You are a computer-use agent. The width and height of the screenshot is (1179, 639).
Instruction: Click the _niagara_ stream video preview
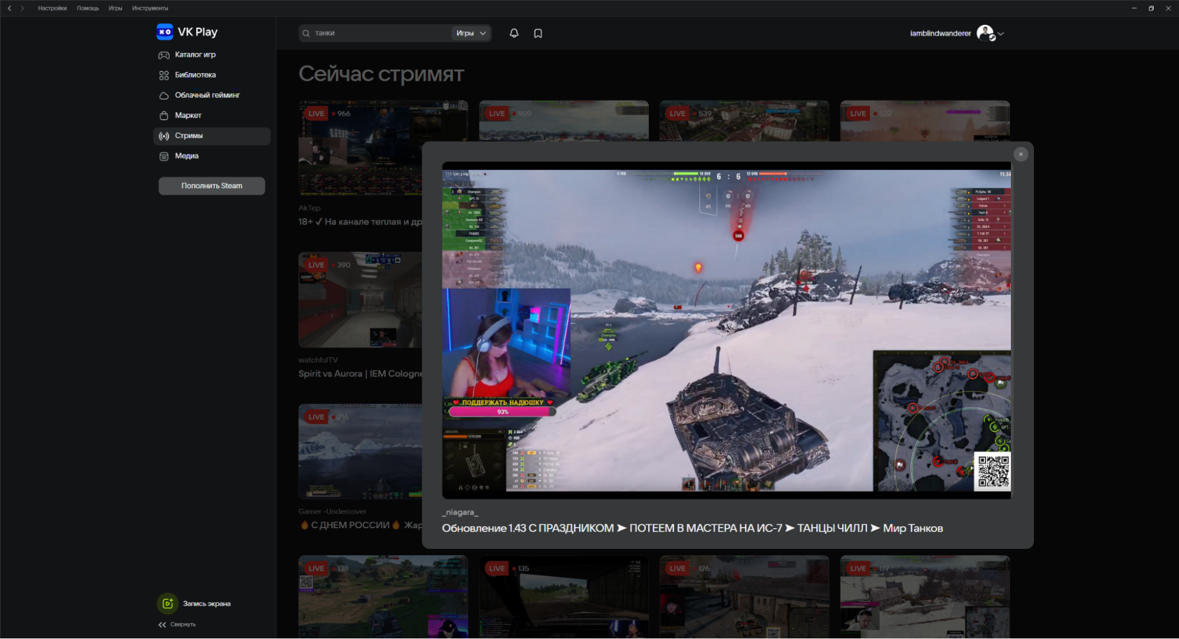726,330
